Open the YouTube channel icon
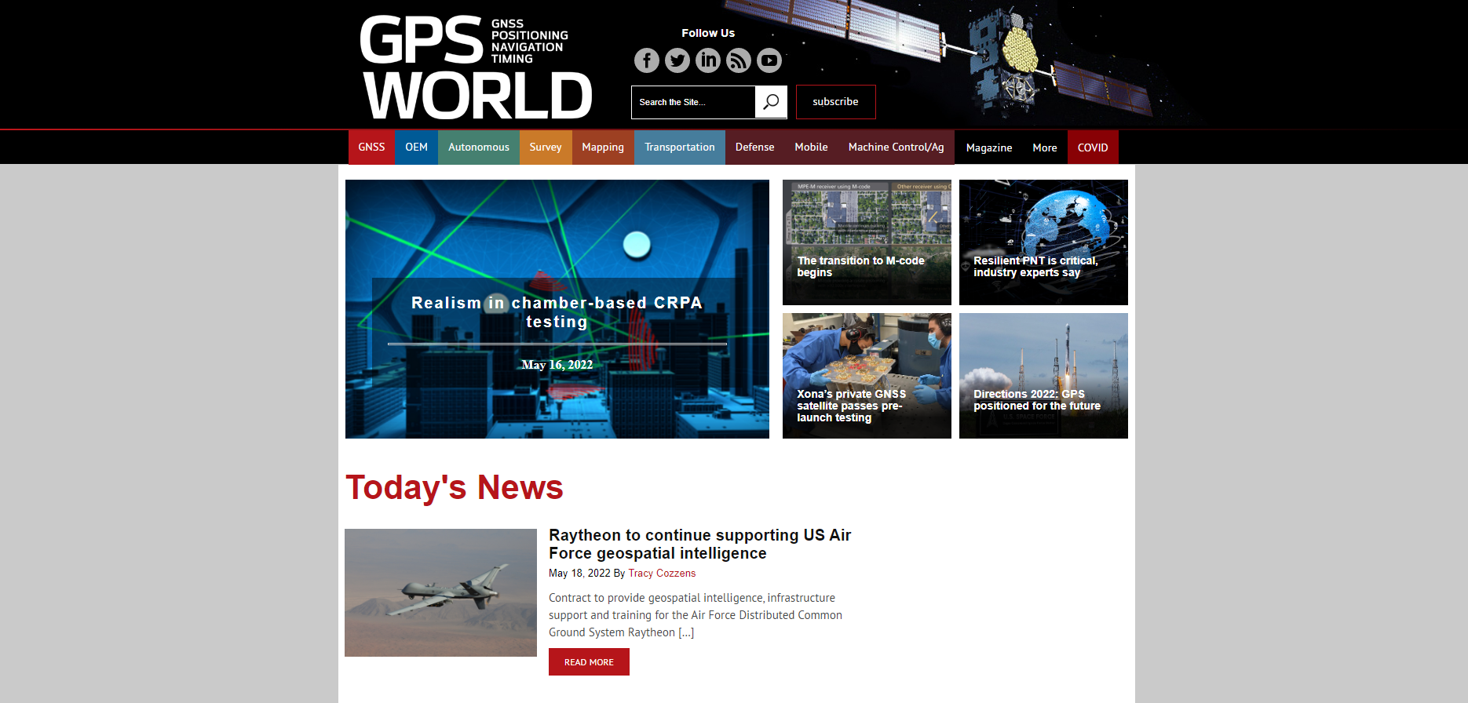This screenshot has width=1468, height=703. 769,60
